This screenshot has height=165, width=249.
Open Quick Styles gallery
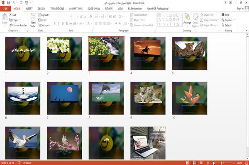[195, 20]
